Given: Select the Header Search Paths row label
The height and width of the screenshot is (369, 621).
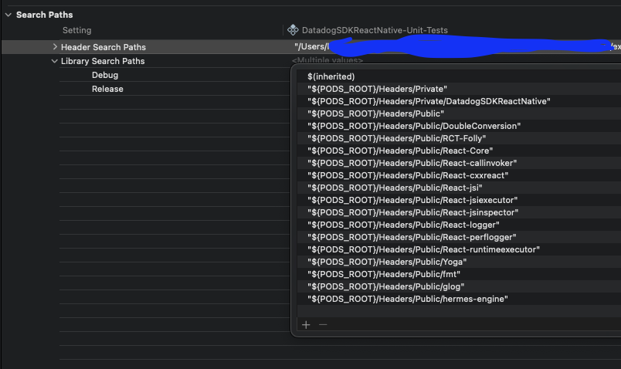Looking at the screenshot, I should pos(103,47).
